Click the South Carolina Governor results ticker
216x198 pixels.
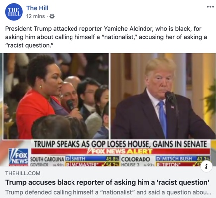[x=75, y=161]
